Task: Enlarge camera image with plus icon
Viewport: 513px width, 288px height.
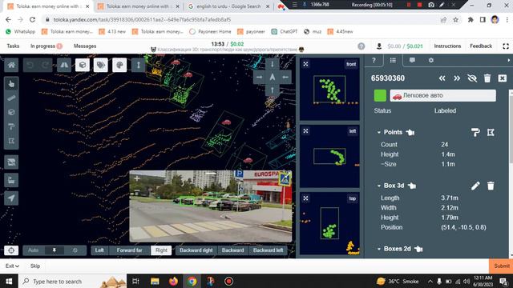Action: (x=137, y=178)
